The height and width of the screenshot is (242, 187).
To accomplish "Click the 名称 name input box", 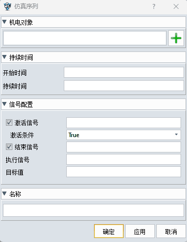I will [x=93, y=210].
